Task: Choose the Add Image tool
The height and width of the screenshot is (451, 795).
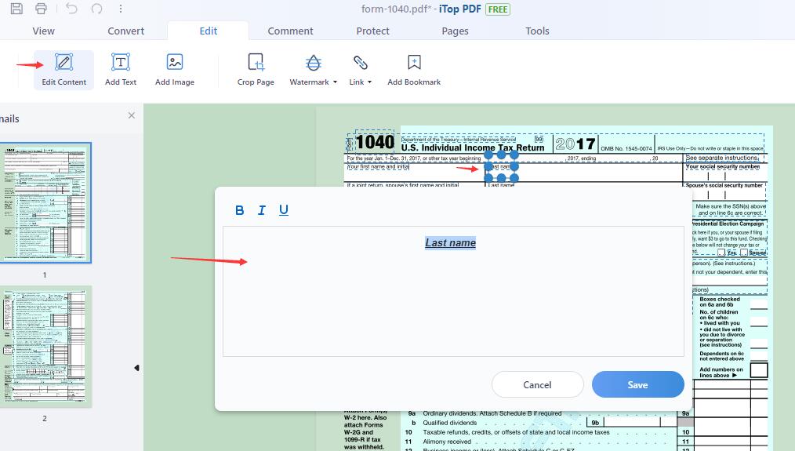Action: (175, 69)
